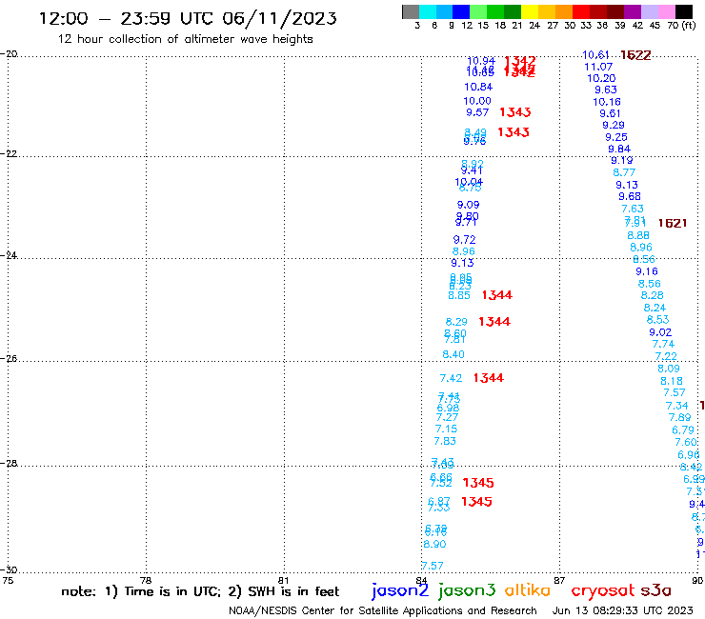Click the wave height value 8.88
The image size is (705, 619).
click(x=638, y=235)
